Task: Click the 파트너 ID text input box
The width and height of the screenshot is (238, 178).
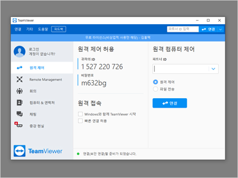Action: click(x=186, y=69)
